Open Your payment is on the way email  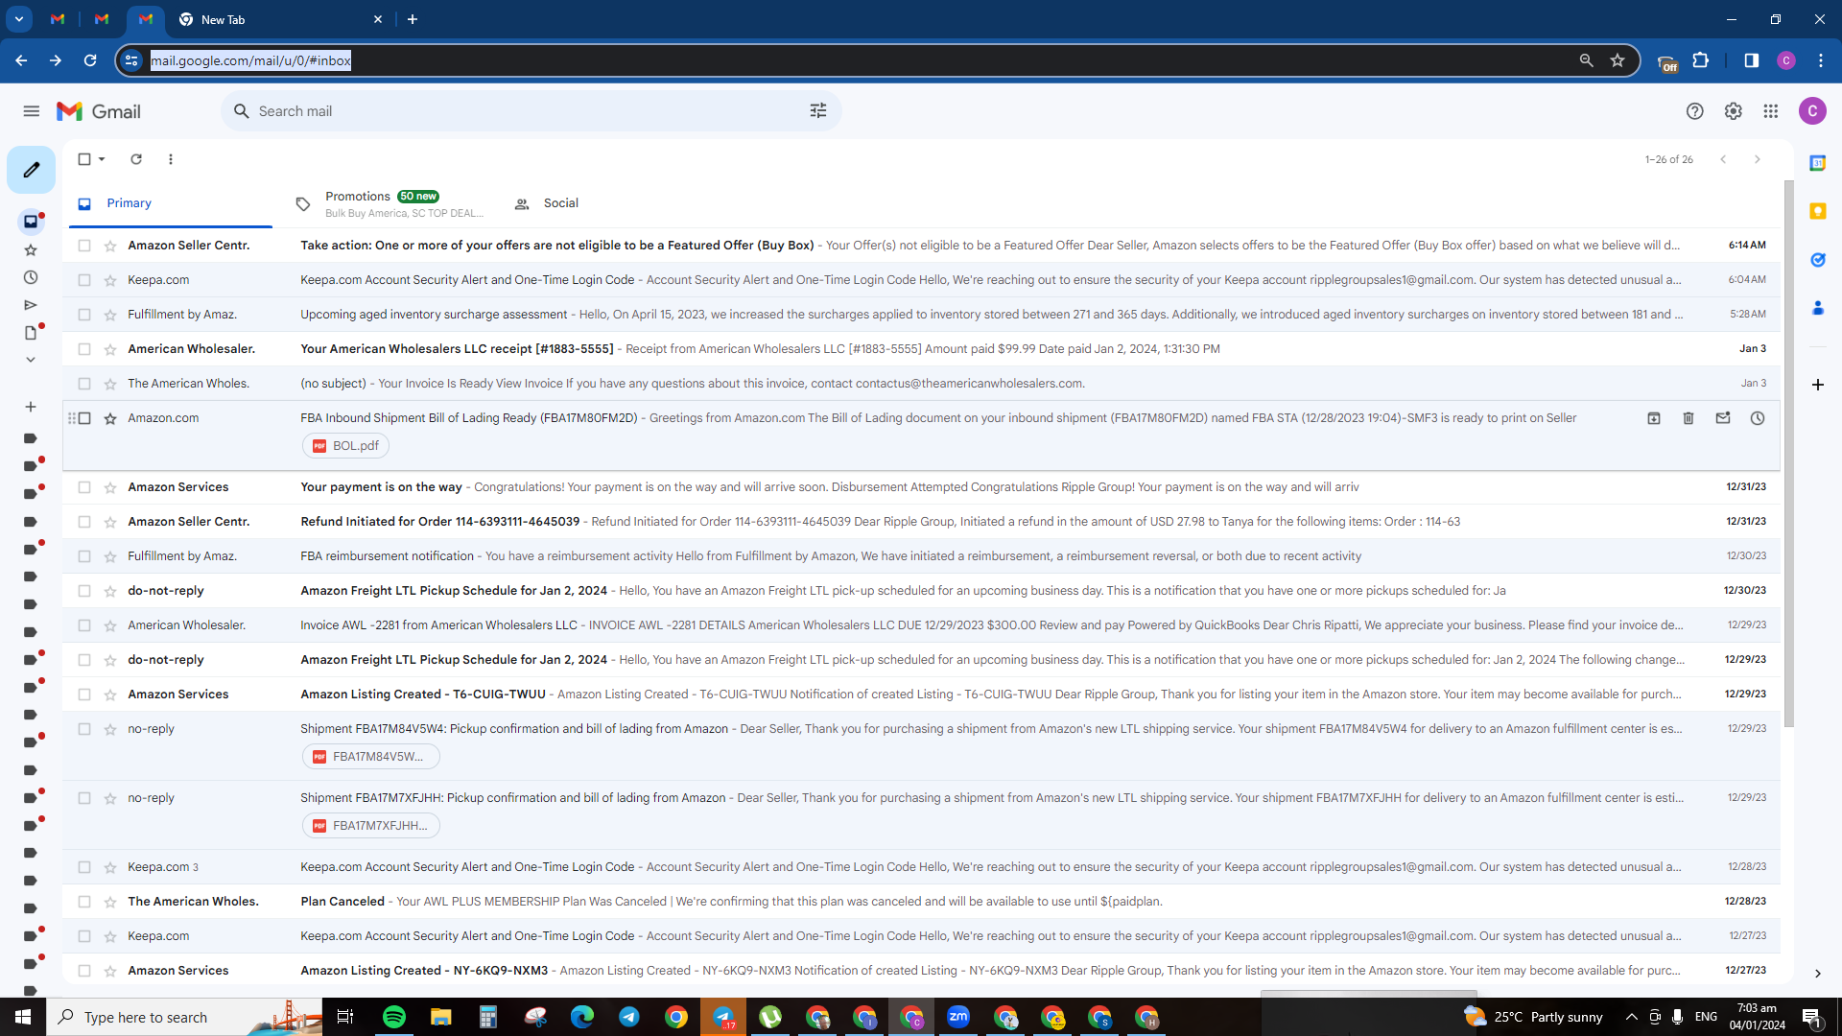[x=921, y=487]
